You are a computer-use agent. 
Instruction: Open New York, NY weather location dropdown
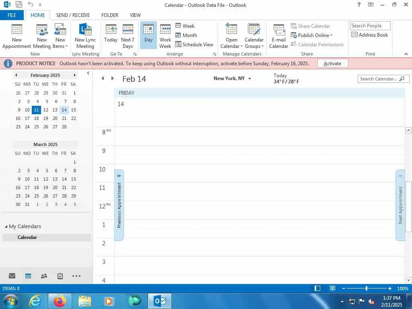[249, 78]
